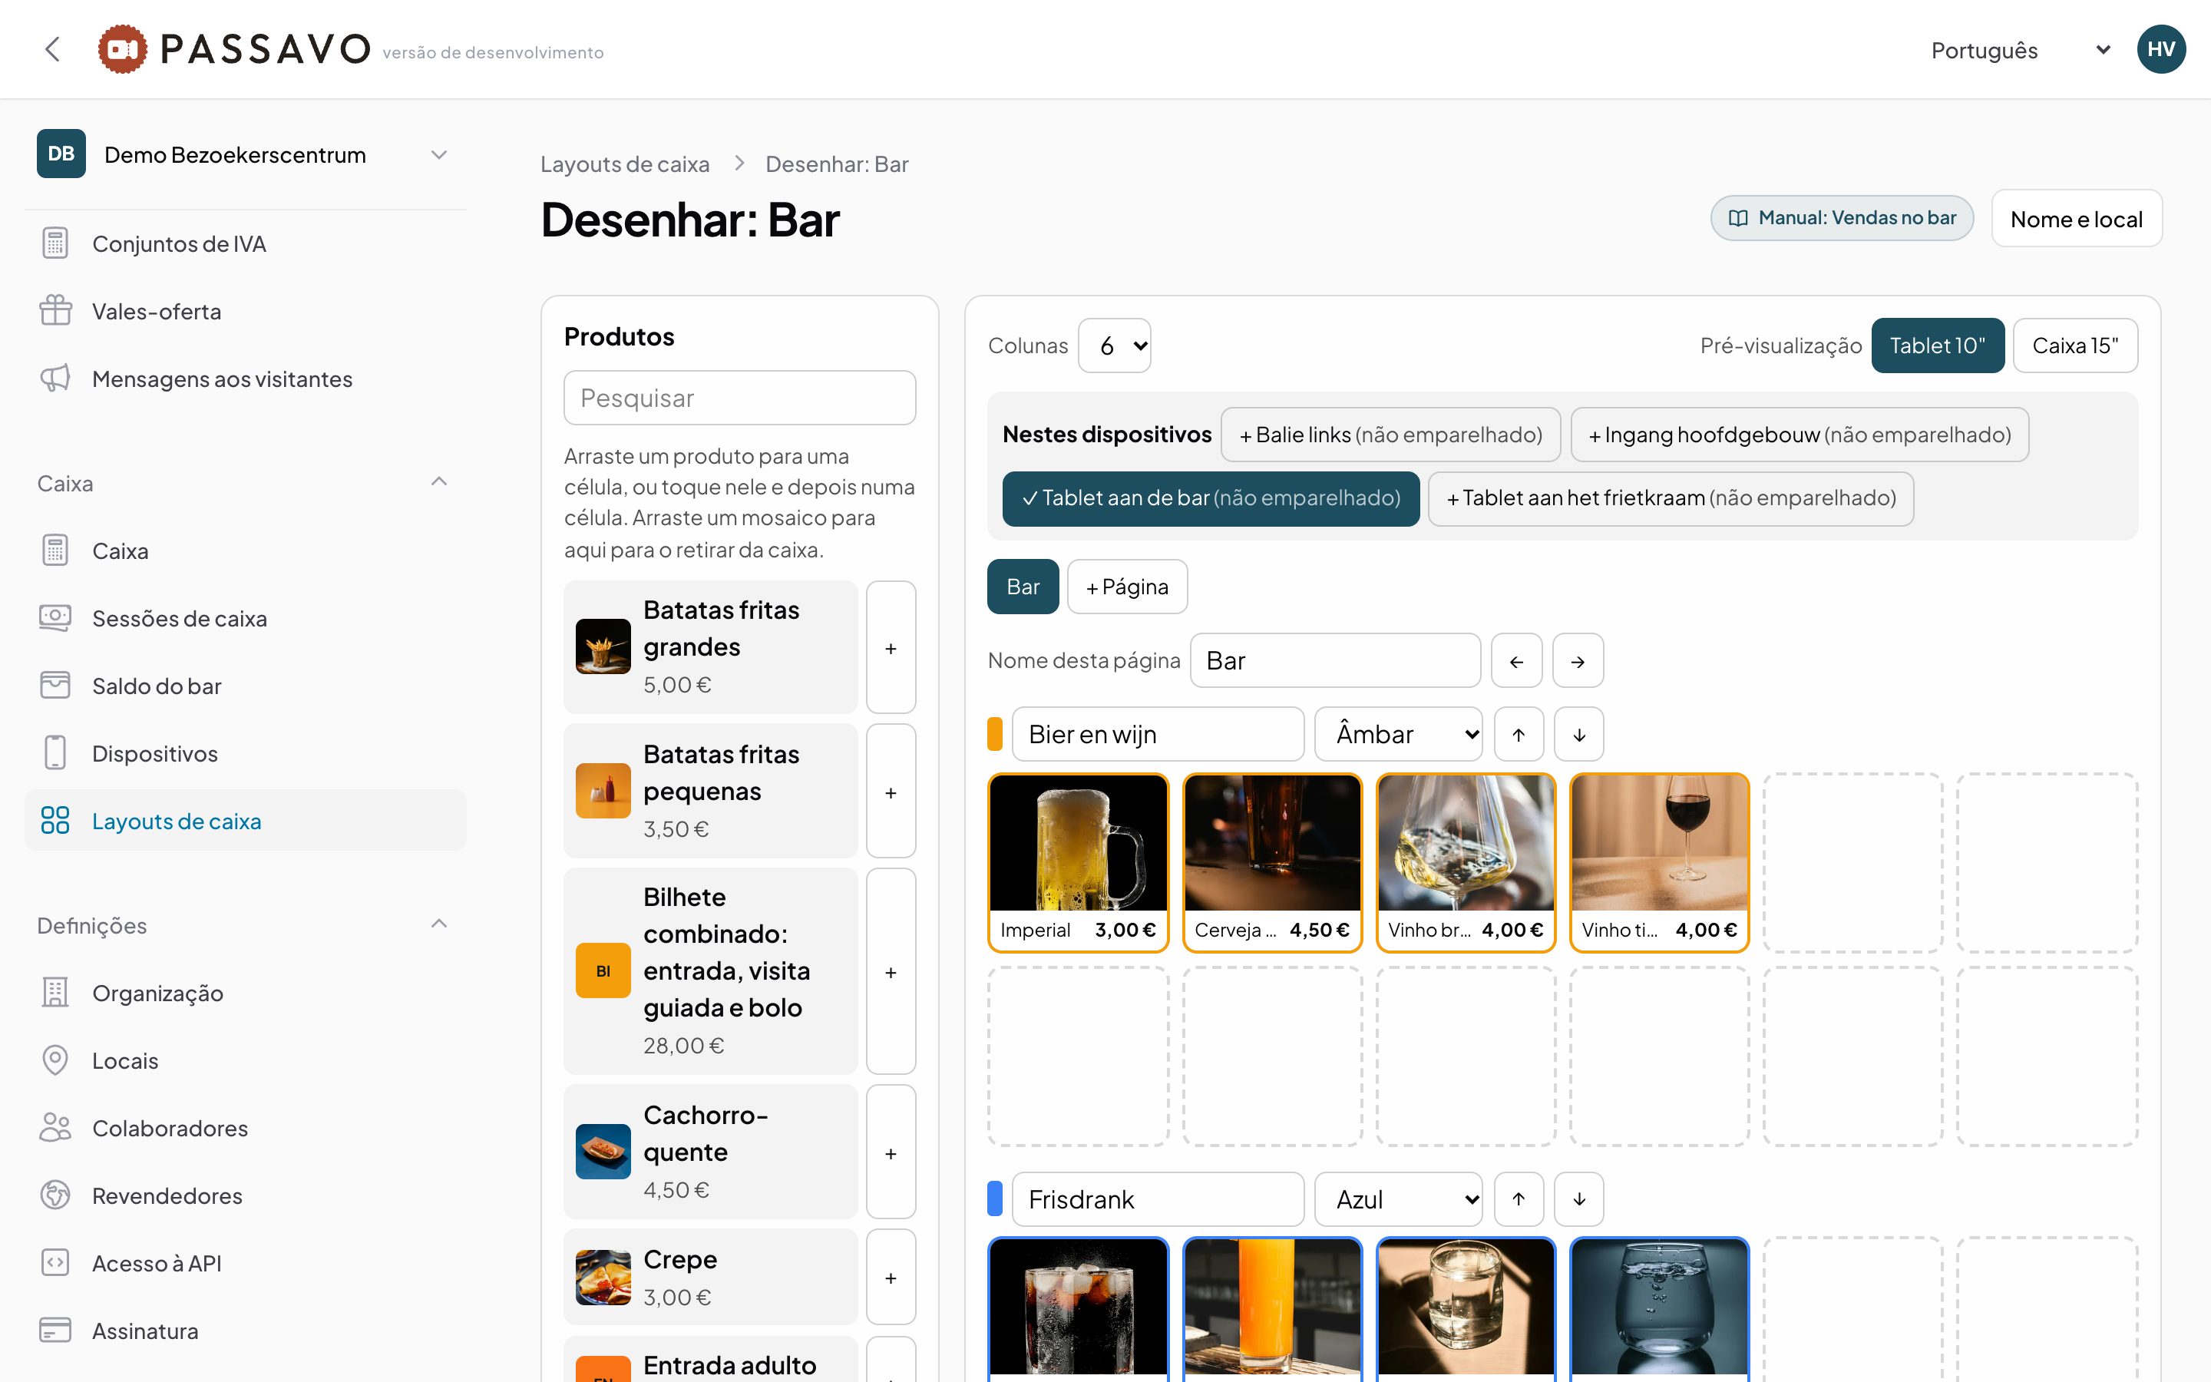Move page right with arrow button
2211x1382 pixels.
click(1578, 661)
